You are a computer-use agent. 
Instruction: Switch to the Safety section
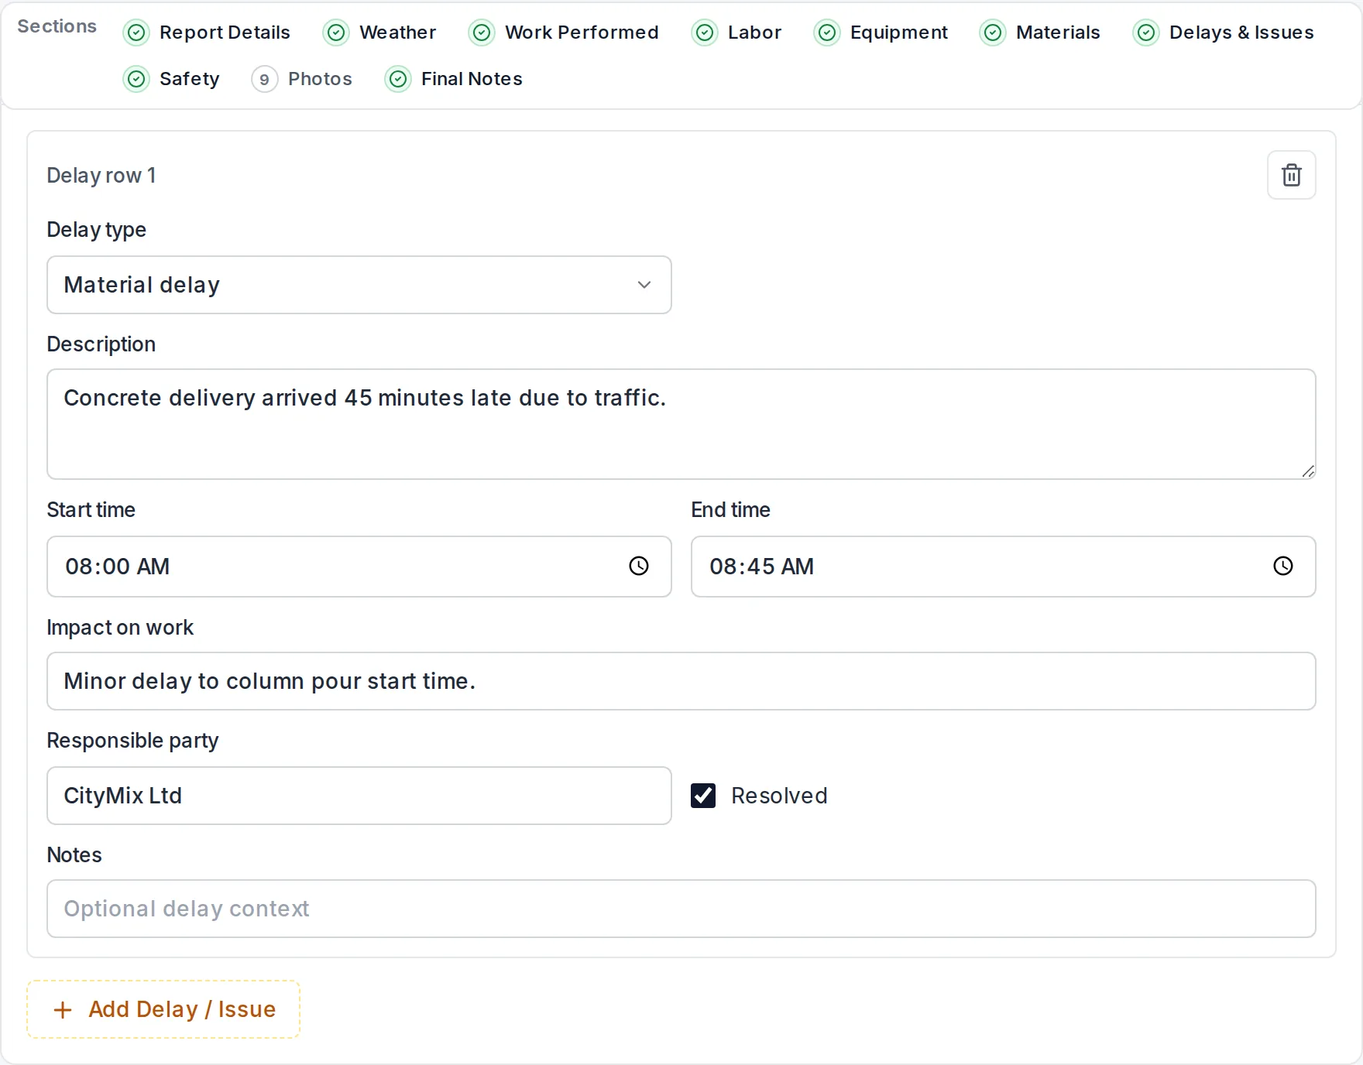tap(172, 79)
